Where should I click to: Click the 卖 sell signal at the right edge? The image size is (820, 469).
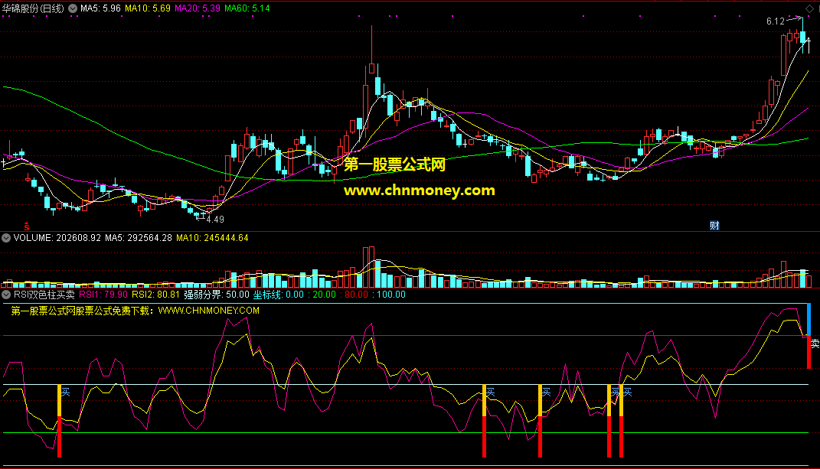[x=815, y=344]
